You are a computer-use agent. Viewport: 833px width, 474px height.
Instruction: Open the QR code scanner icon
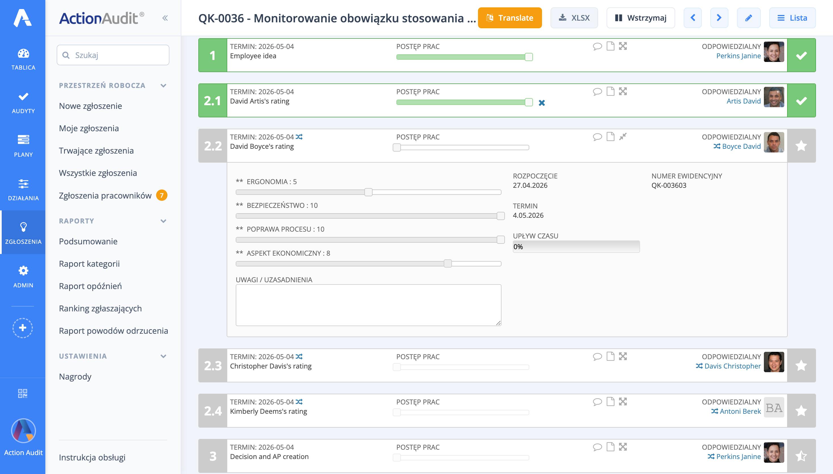22,393
